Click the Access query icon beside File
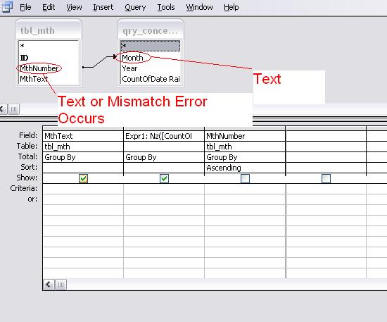 [7, 6]
